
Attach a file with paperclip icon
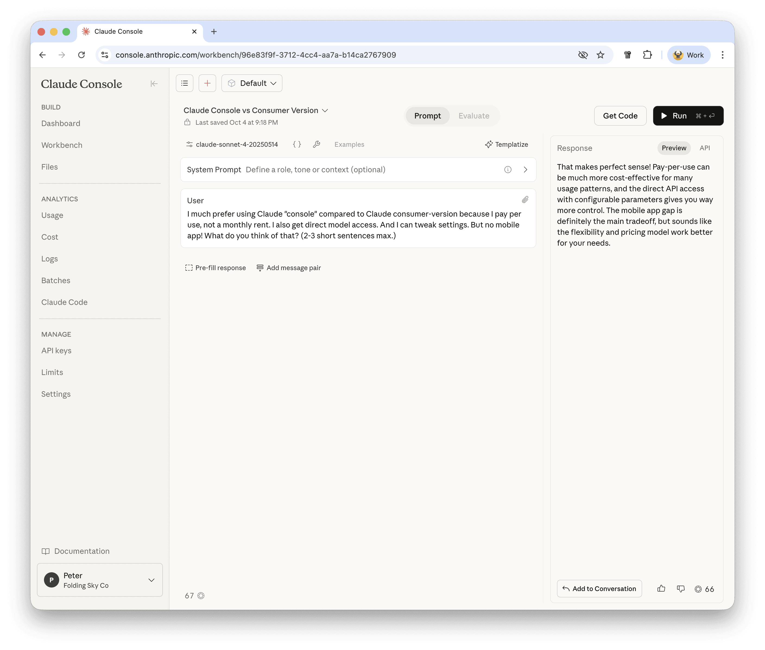coord(525,200)
